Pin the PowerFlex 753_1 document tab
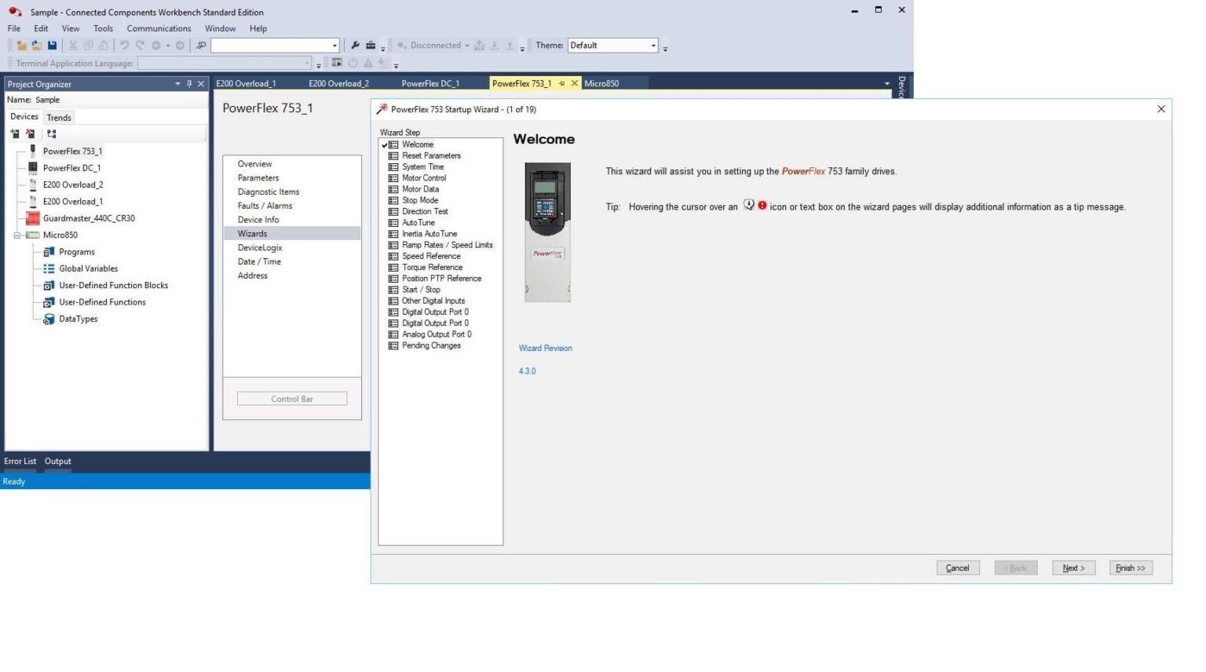 (561, 83)
